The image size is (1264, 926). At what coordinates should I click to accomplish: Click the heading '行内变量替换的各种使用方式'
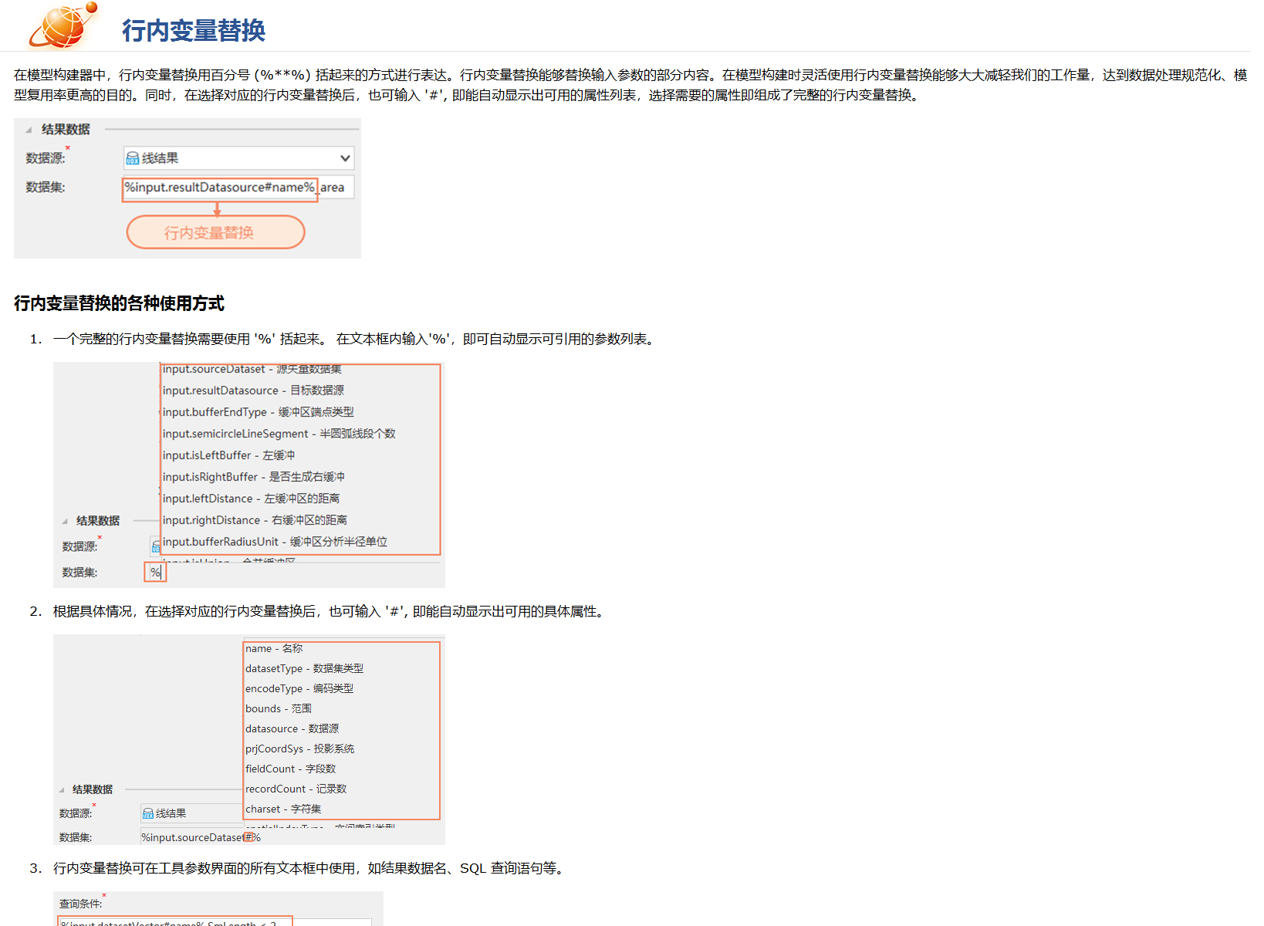tap(119, 303)
